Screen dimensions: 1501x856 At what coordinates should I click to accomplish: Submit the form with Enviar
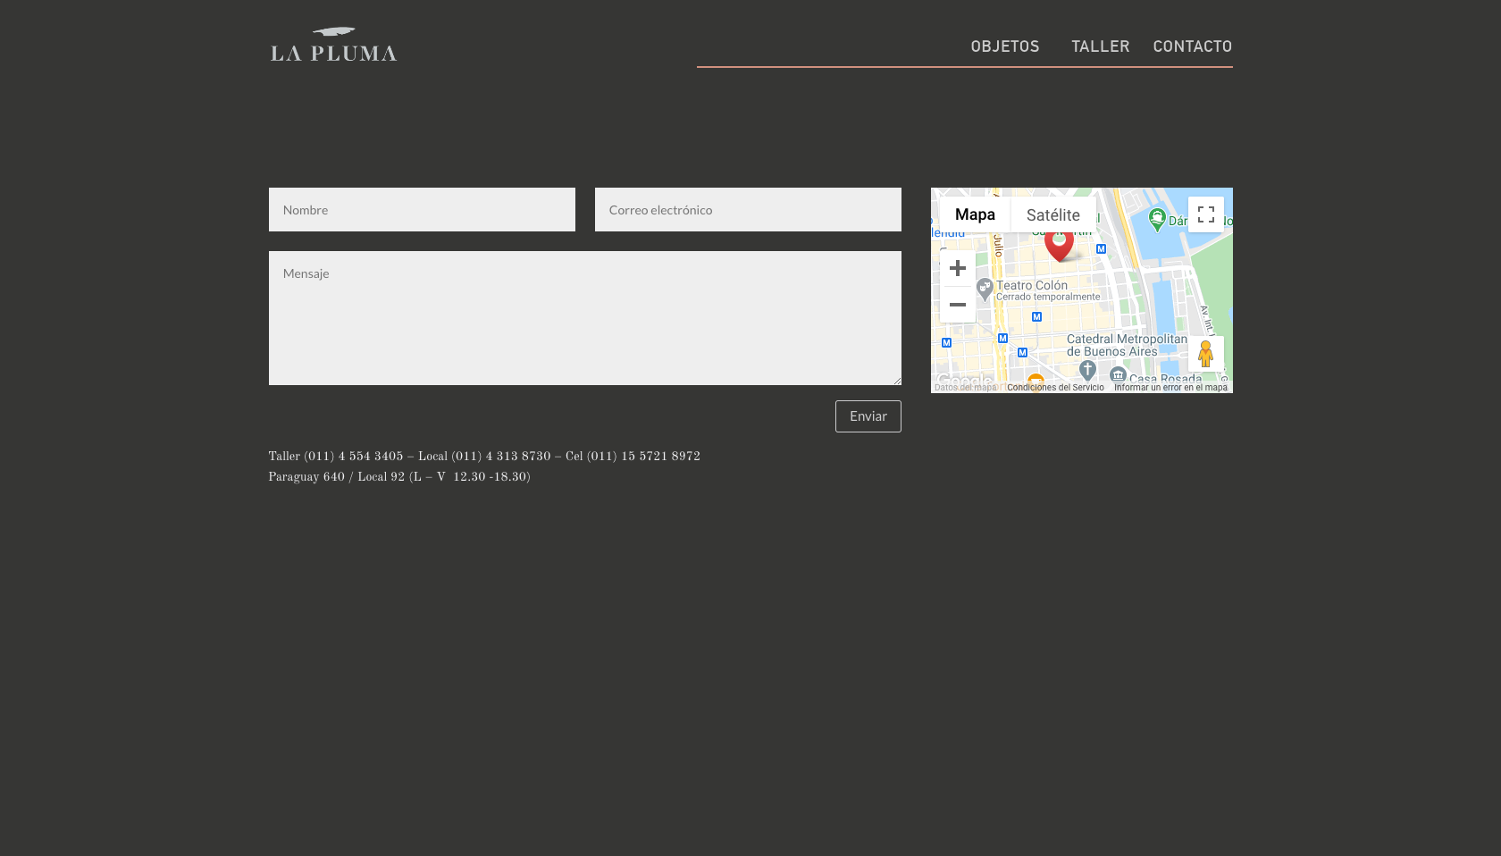tap(868, 416)
